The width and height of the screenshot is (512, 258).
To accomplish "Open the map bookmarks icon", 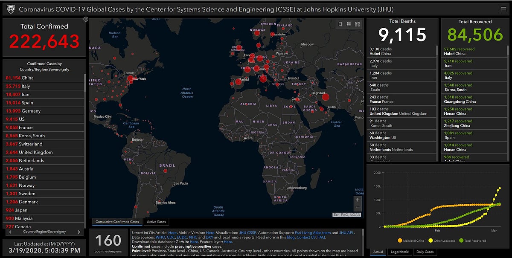I will pos(340,24).
